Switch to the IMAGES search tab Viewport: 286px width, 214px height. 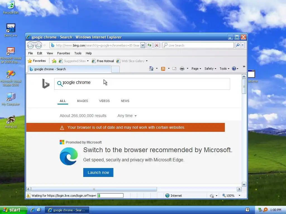82,101
